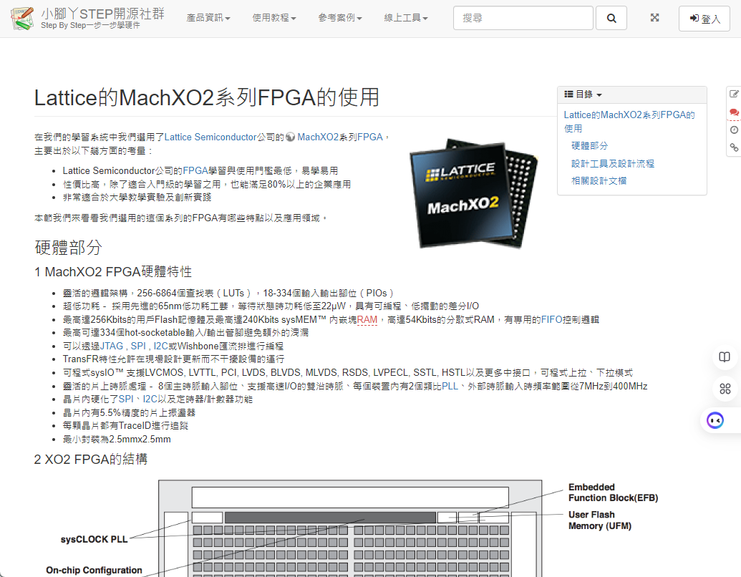Click the bullet 非常適合於大學教學實驗及創新實踐

[137, 197]
